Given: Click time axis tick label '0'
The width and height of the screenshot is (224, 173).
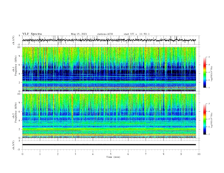Looking at the screenshot, I should tap(22, 154).
